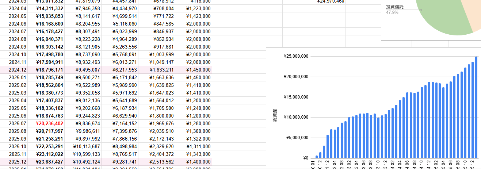Click the green pie chart slice
The image size is (481, 169).
[x=446, y=22]
